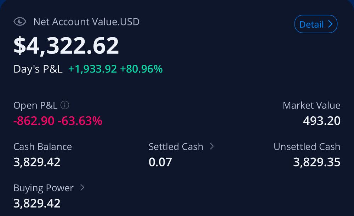Viewport: 354px width, 216px height.
Task: Open the Settled Cash label
Action: point(176,147)
